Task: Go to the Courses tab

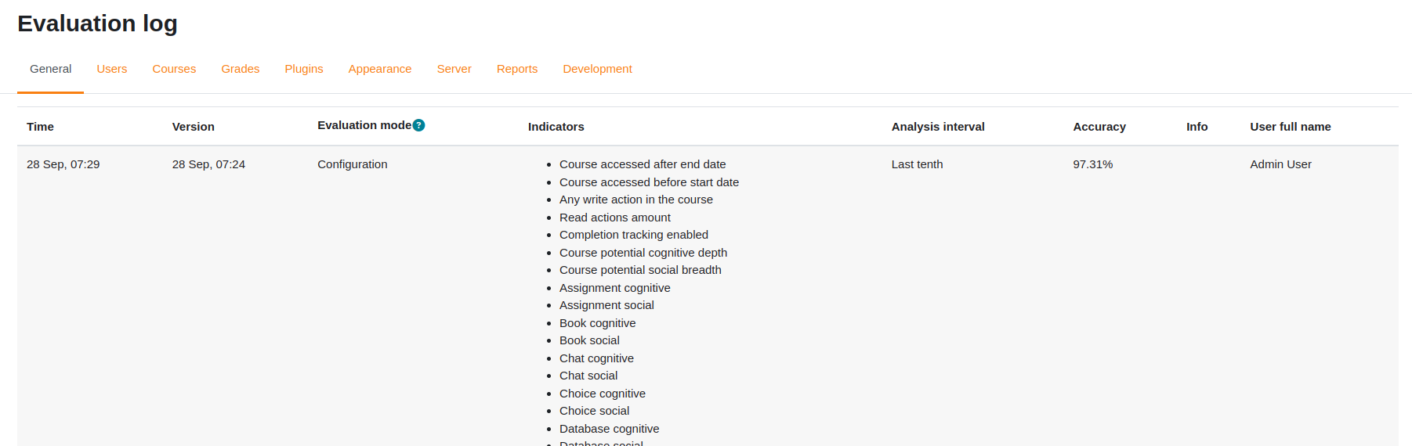Action: point(174,69)
